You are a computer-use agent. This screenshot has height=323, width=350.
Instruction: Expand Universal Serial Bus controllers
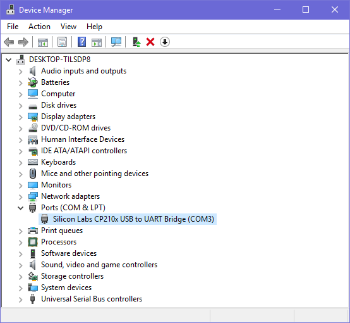click(x=21, y=300)
